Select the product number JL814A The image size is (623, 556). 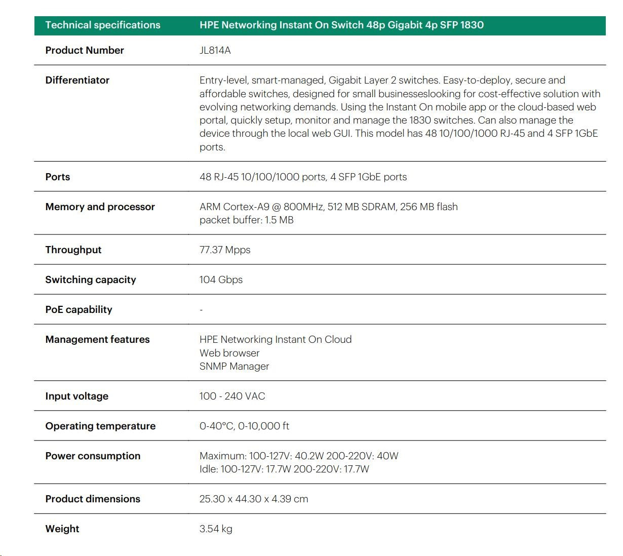215,51
